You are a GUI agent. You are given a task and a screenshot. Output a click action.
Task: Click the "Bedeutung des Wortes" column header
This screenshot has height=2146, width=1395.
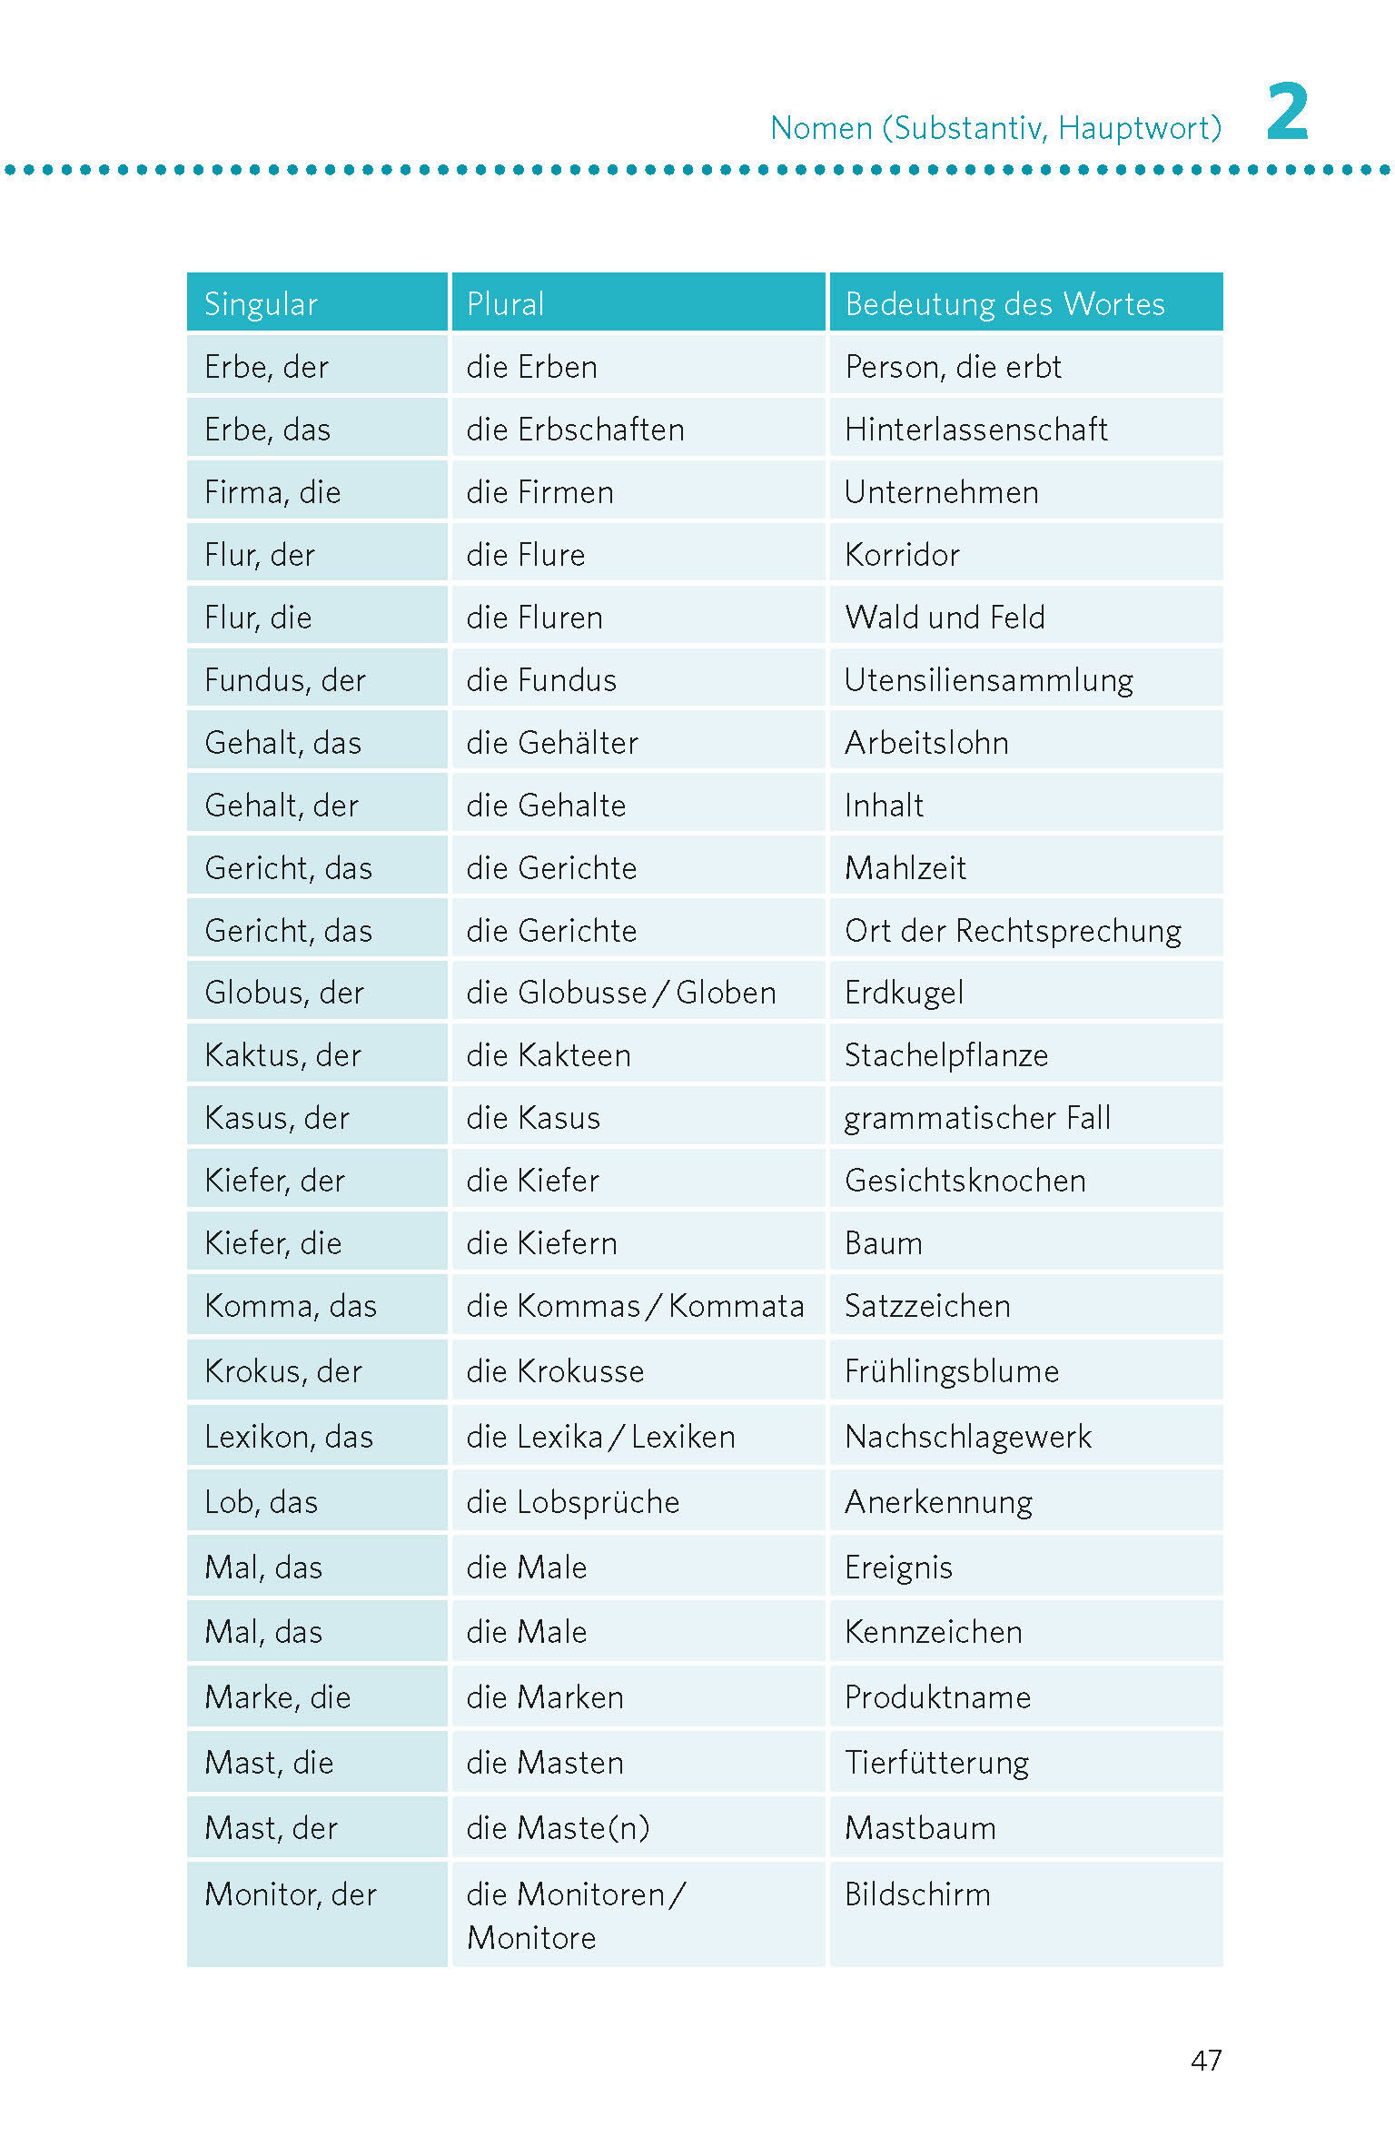pos(1004,304)
